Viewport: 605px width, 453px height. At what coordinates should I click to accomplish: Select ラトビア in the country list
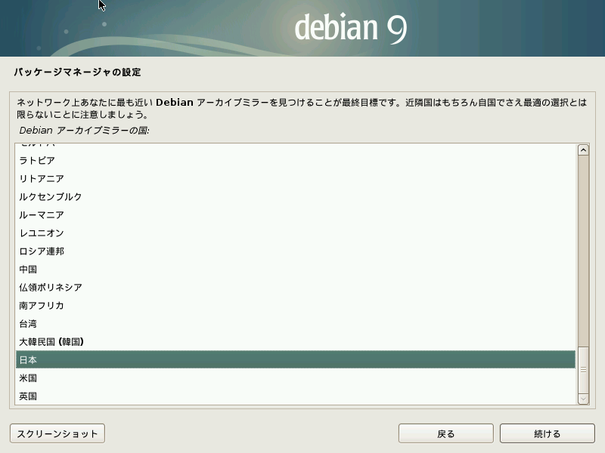pyautogui.click(x=296, y=160)
